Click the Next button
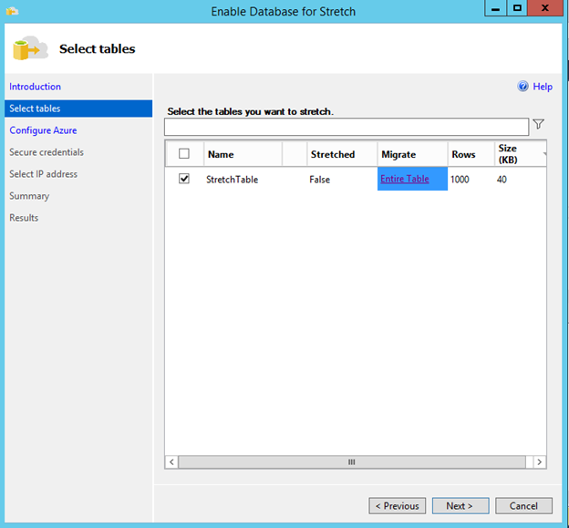Viewport: 569px width, 528px height. (x=460, y=505)
